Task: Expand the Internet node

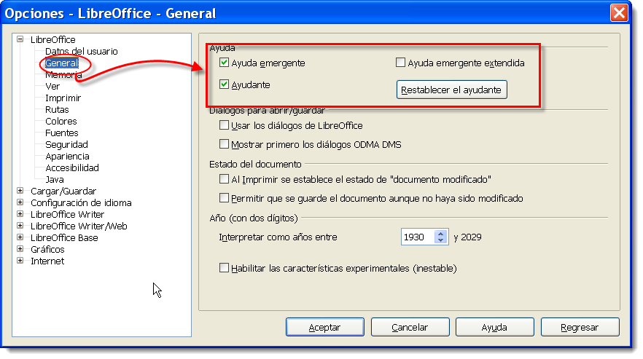Action: [20, 261]
